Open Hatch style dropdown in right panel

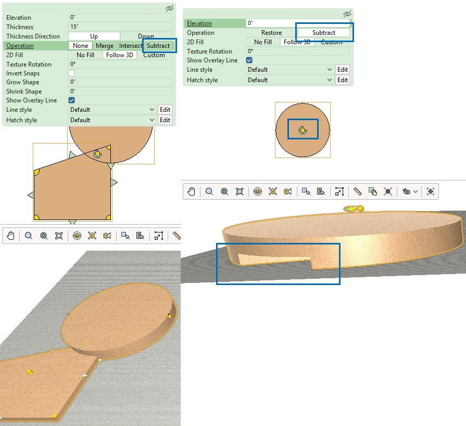click(x=290, y=80)
